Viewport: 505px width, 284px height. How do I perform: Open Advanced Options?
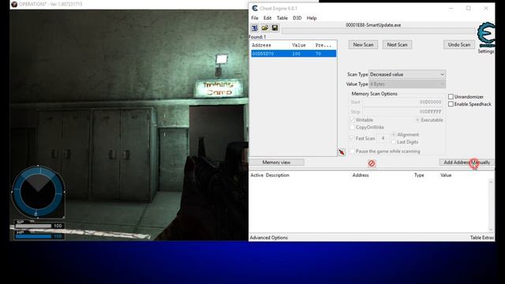tap(269, 237)
